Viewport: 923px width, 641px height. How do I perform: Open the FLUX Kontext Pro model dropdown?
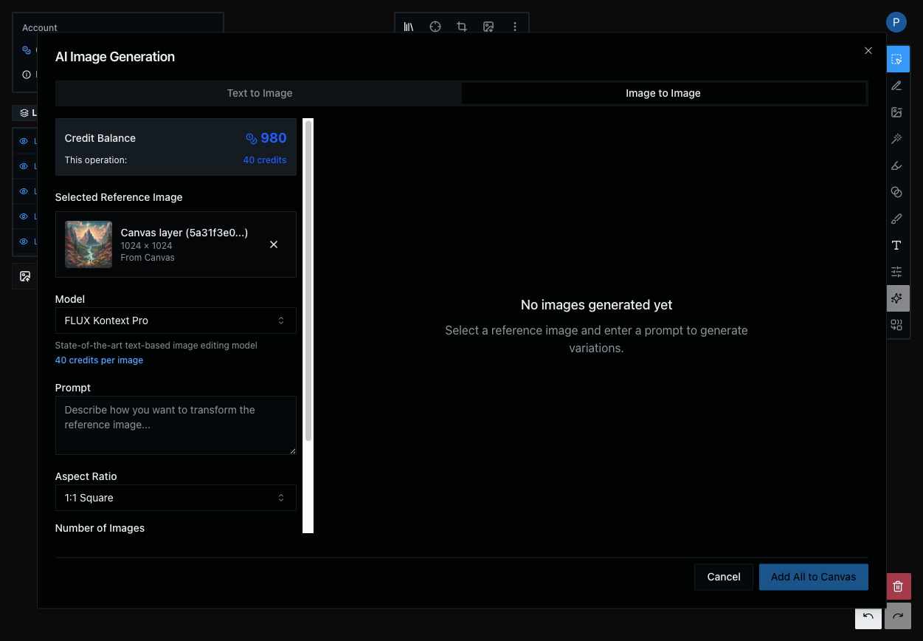176,320
